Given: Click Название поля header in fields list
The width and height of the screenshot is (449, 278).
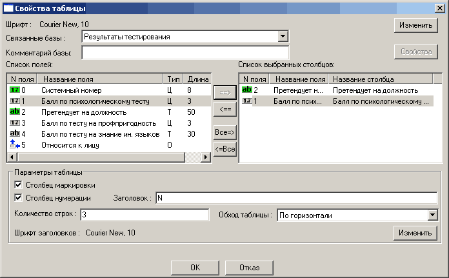Looking at the screenshot, I should pyautogui.click(x=99, y=79).
